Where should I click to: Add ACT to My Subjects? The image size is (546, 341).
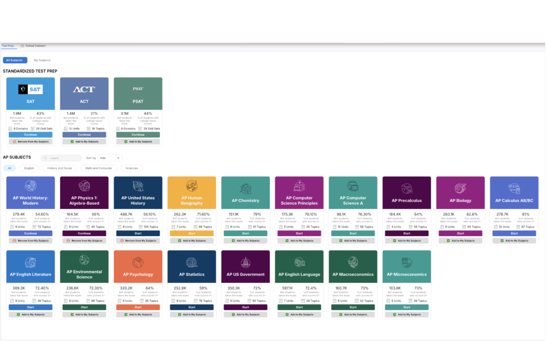(x=84, y=142)
